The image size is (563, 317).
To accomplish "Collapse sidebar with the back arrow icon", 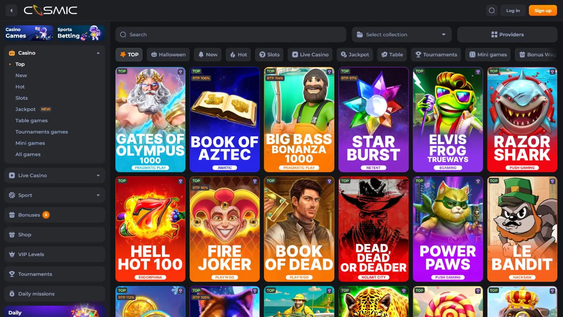I will [x=11, y=11].
